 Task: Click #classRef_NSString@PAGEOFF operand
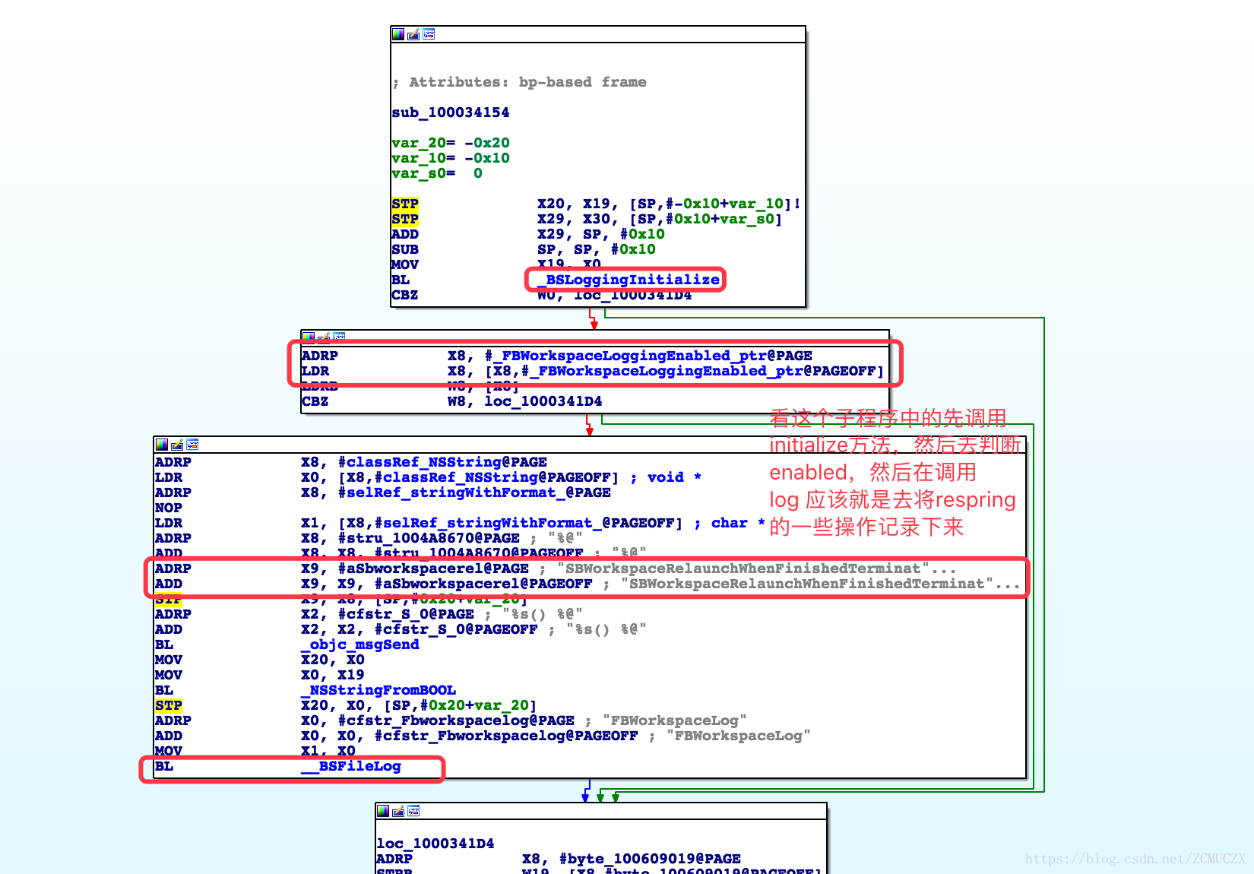pos(492,477)
